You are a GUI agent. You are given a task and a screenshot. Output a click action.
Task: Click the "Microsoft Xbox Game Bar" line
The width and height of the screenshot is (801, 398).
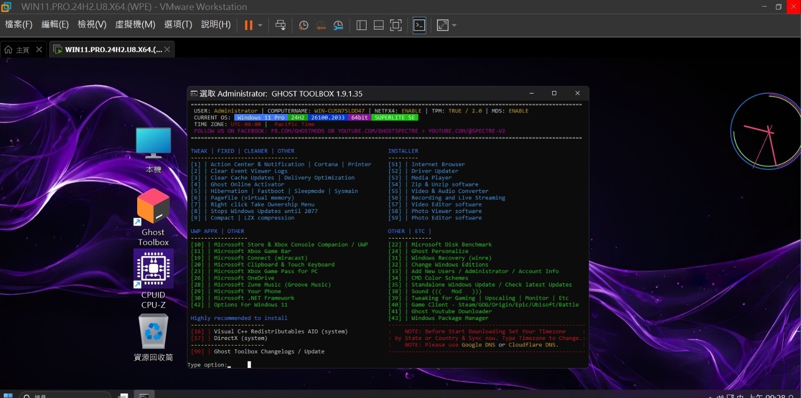tap(252, 251)
